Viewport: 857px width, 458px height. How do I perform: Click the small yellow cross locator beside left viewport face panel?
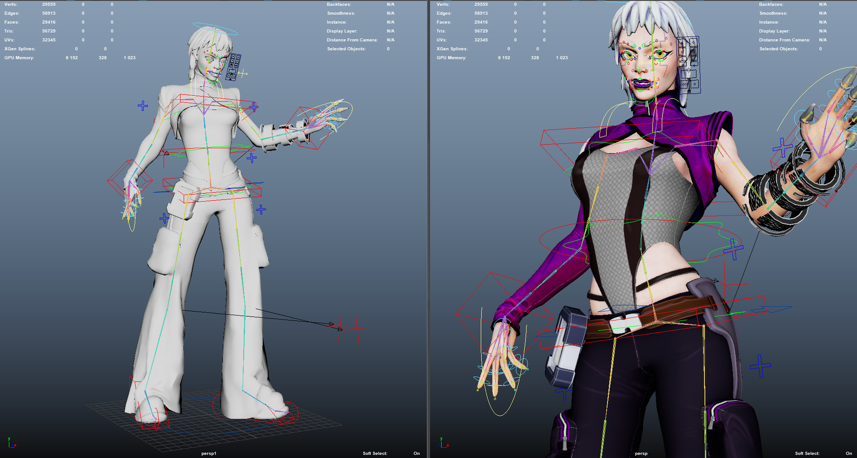[243, 73]
